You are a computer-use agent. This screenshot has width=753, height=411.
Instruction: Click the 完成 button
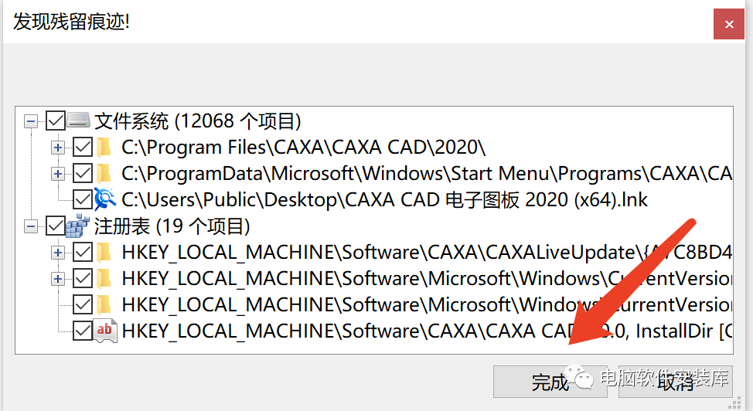point(550,382)
